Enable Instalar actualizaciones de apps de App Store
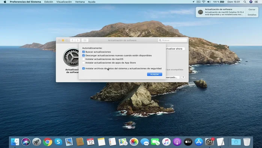 click(x=84, y=63)
